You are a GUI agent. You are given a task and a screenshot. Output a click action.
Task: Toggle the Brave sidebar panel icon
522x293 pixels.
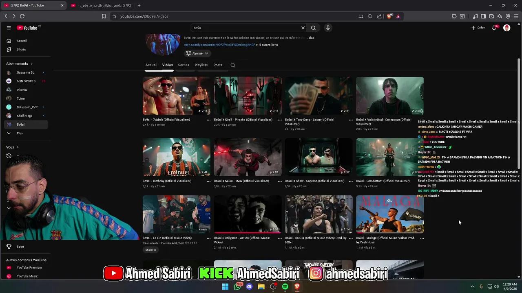tap(483, 16)
